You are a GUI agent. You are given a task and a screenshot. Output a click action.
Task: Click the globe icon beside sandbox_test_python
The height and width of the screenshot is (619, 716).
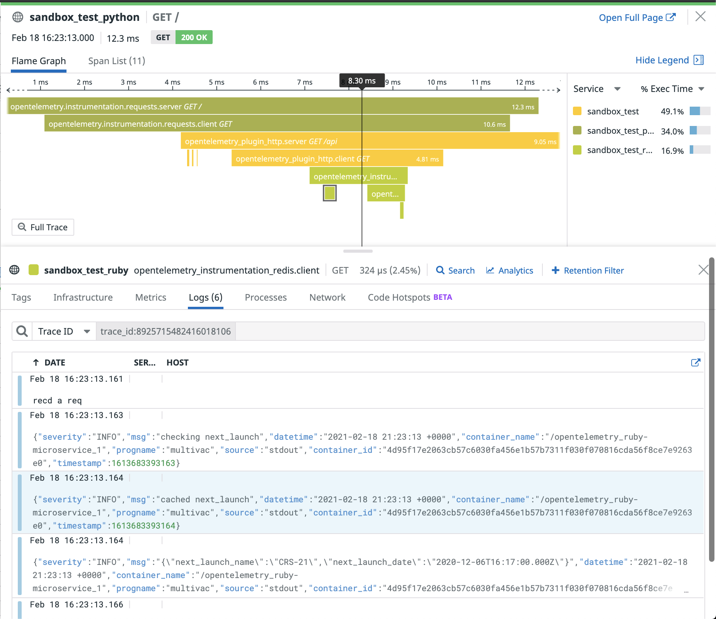pyautogui.click(x=18, y=17)
